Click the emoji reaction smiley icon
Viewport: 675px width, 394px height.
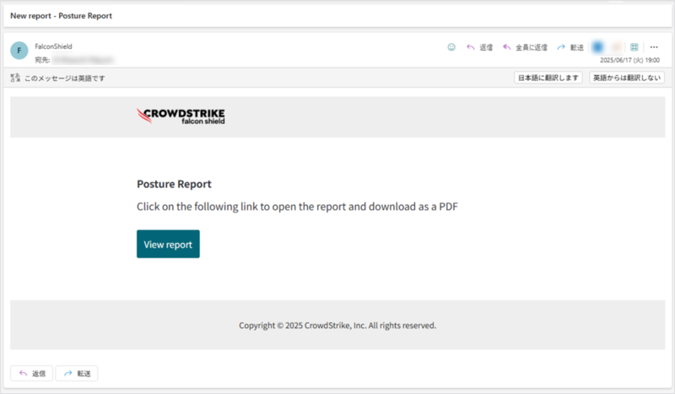point(451,47)
